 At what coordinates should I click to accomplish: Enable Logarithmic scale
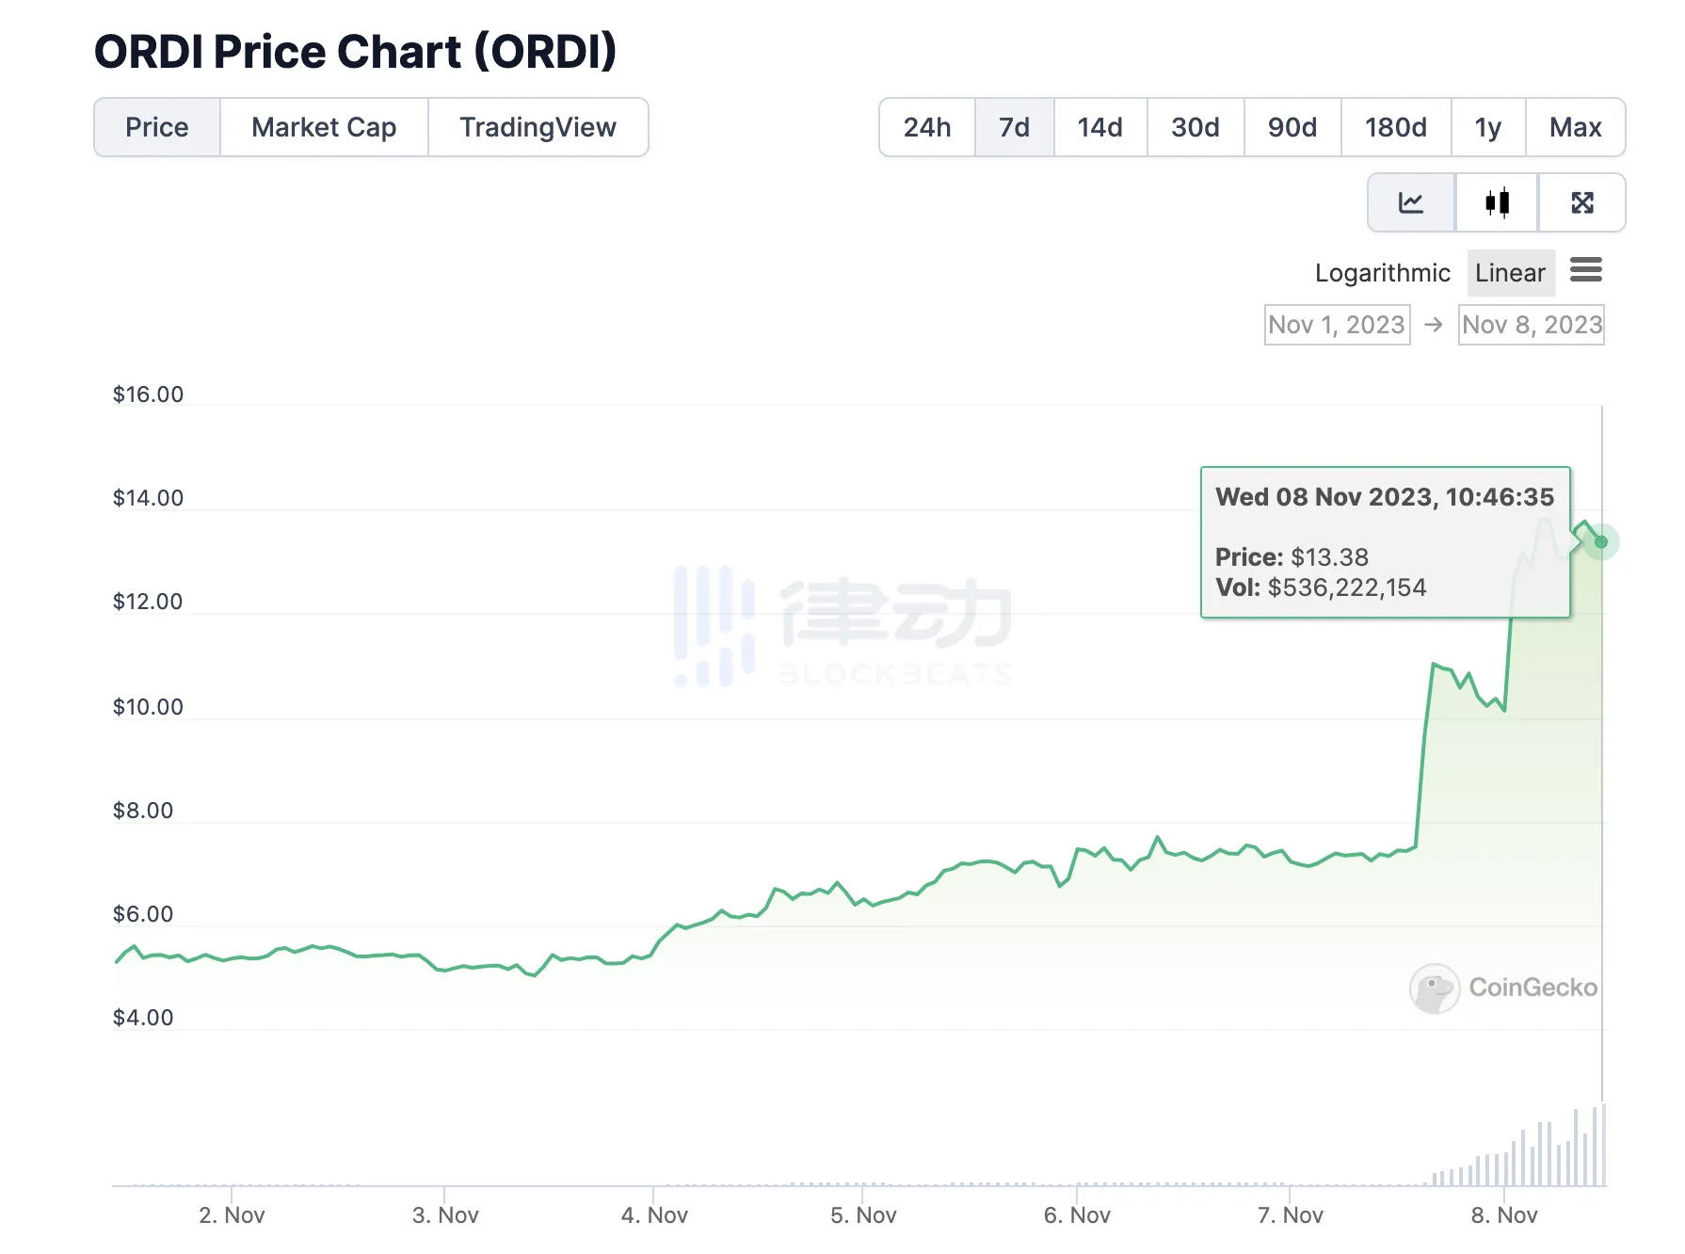tap(1382, 273)
